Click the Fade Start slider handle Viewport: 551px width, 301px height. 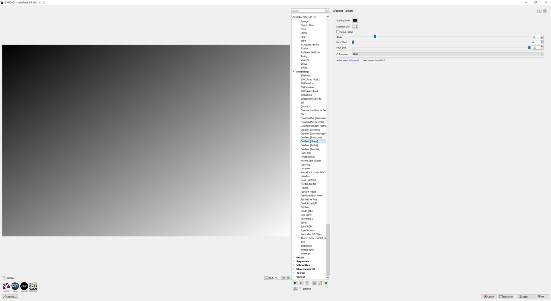pos(353,42)
